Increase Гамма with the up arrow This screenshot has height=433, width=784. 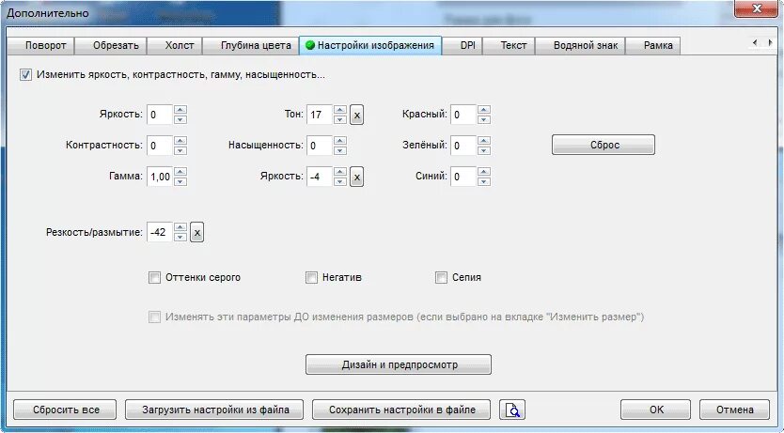coord(180,172)
